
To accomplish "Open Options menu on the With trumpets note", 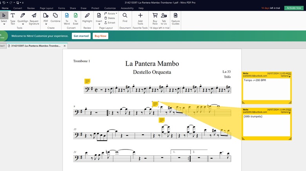I will 285,112.
